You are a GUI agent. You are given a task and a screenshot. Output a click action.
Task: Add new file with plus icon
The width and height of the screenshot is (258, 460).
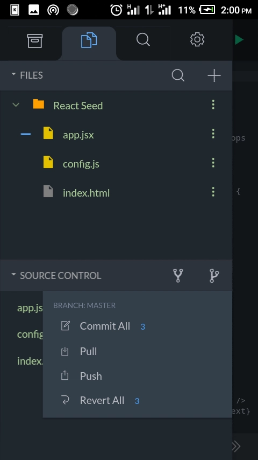[x=214, y=76]
